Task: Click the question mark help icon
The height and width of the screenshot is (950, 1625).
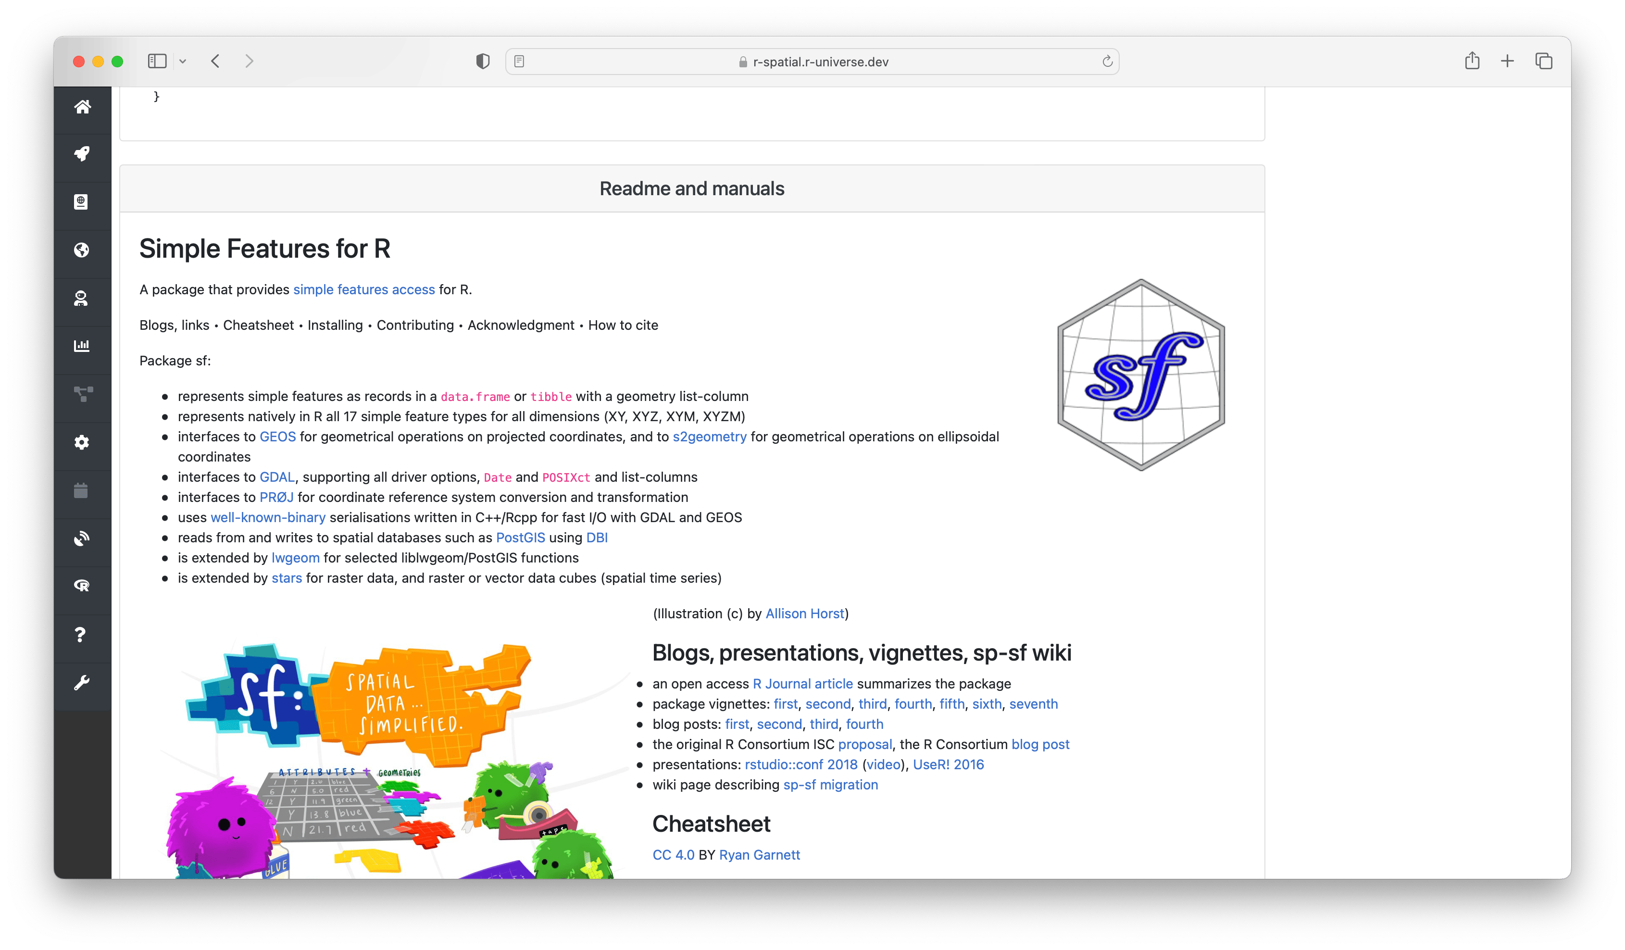Action: point(81,635)
